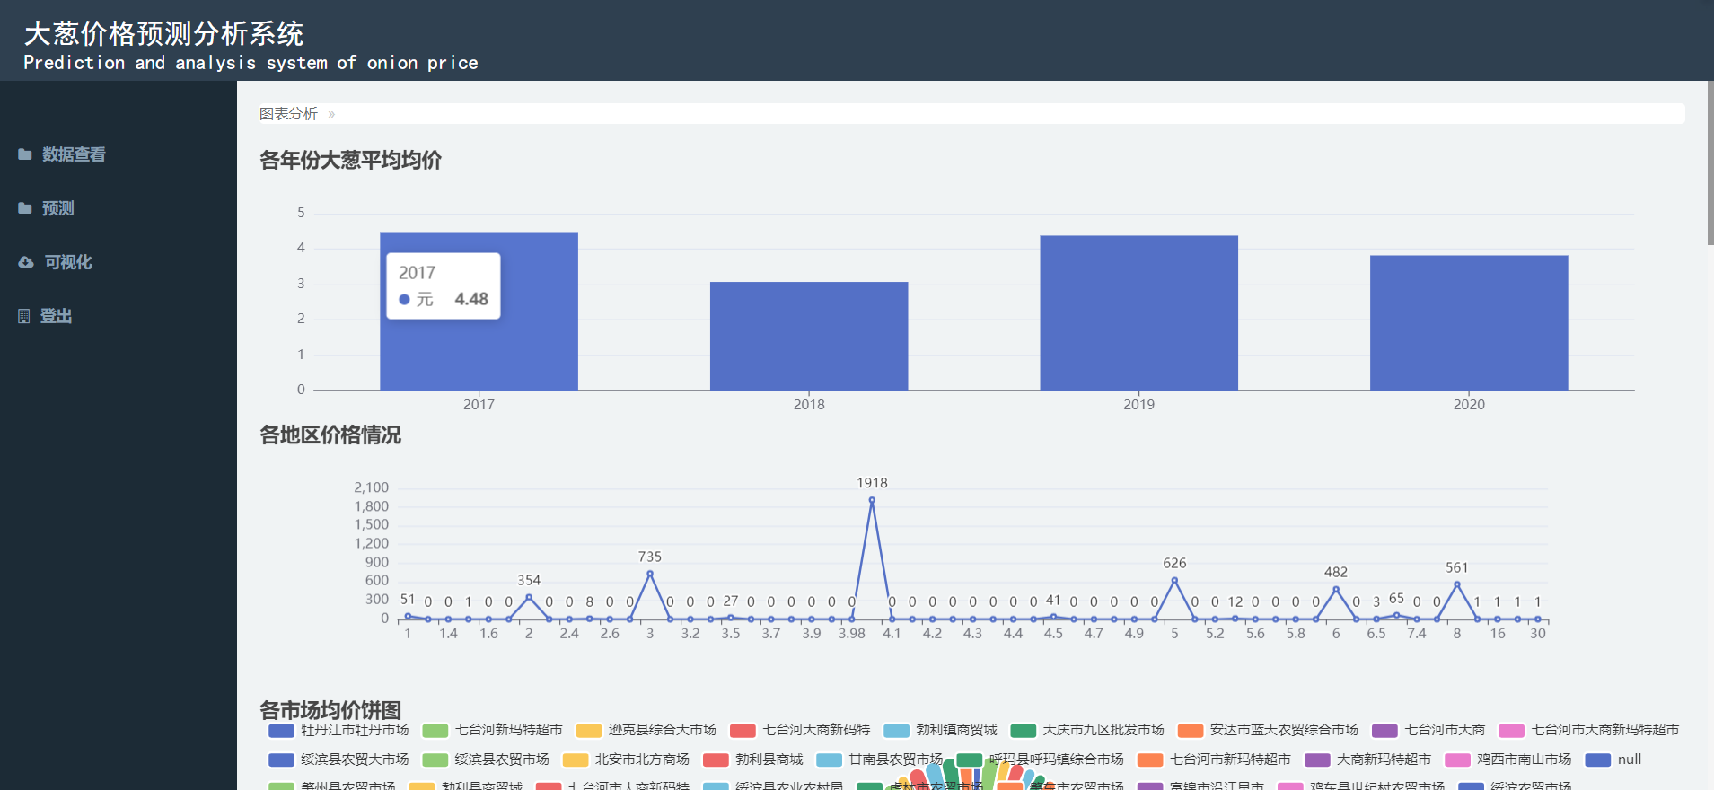Toggle 七台河新玛特超市 legend entry
Screen dimensions: 1714x790
[x=492, y=730]
